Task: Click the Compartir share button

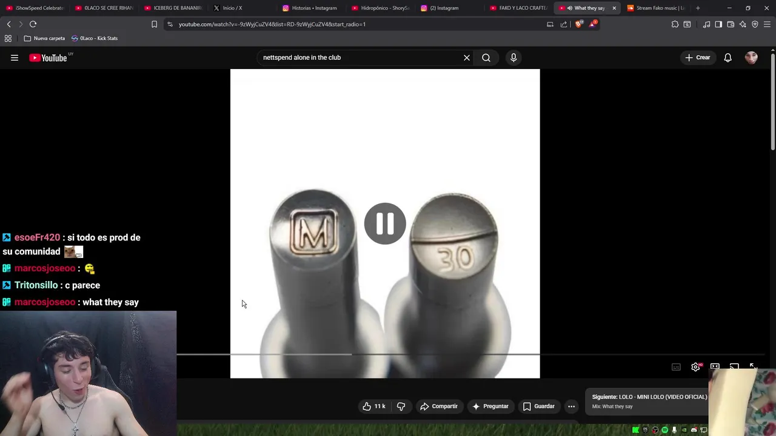Action: pos(439,406)
